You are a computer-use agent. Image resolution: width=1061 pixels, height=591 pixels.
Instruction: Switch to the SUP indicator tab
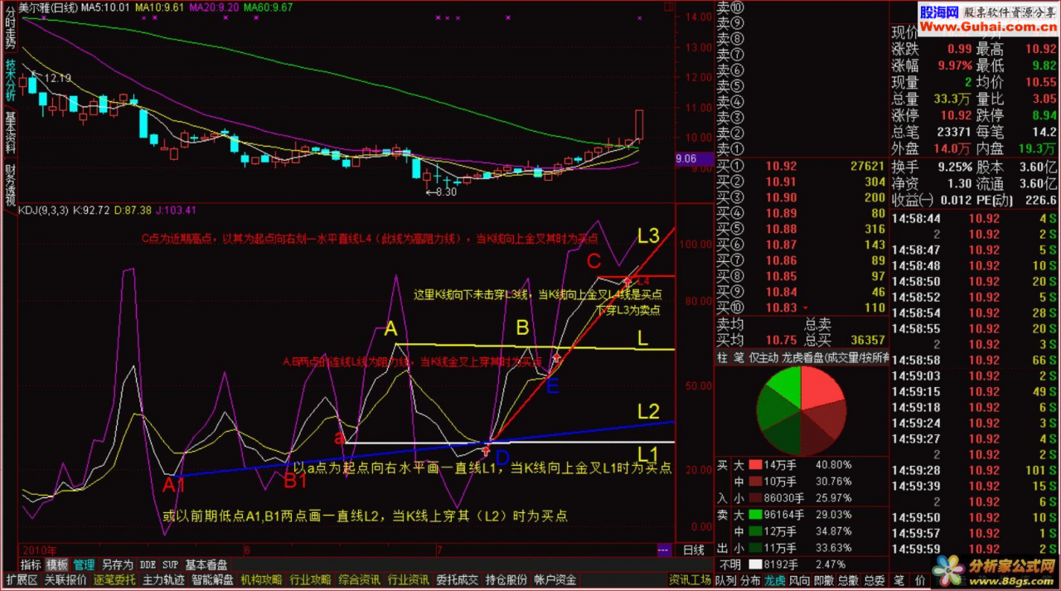pos(170,564)
